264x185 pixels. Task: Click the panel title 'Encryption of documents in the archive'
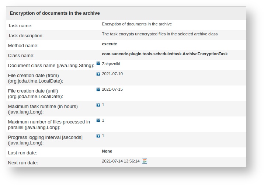tap(55, 13)
